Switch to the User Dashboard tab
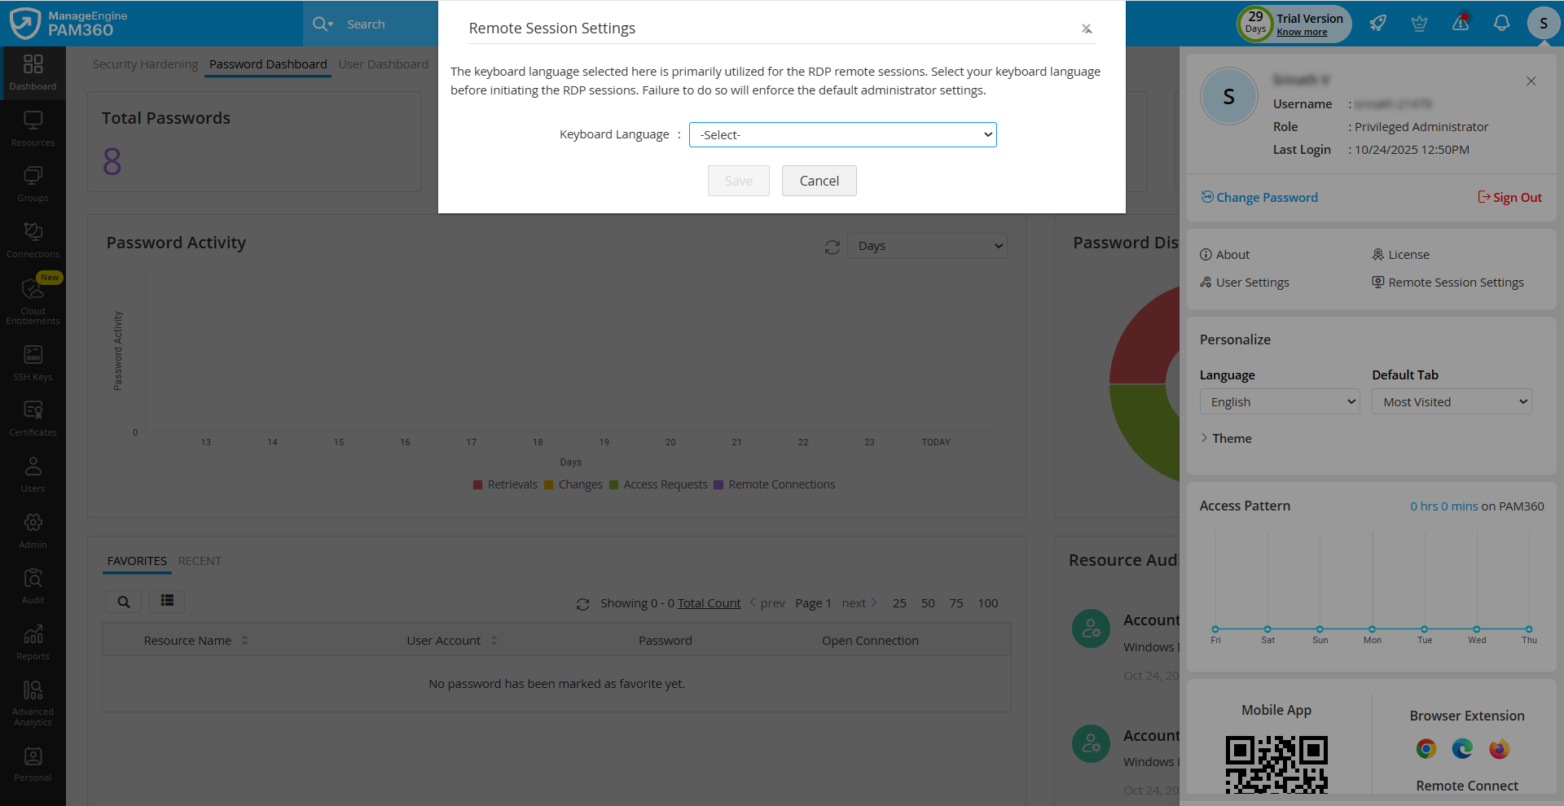The image size is (1564, 806). pyautogui.click(x=384, y=64)
